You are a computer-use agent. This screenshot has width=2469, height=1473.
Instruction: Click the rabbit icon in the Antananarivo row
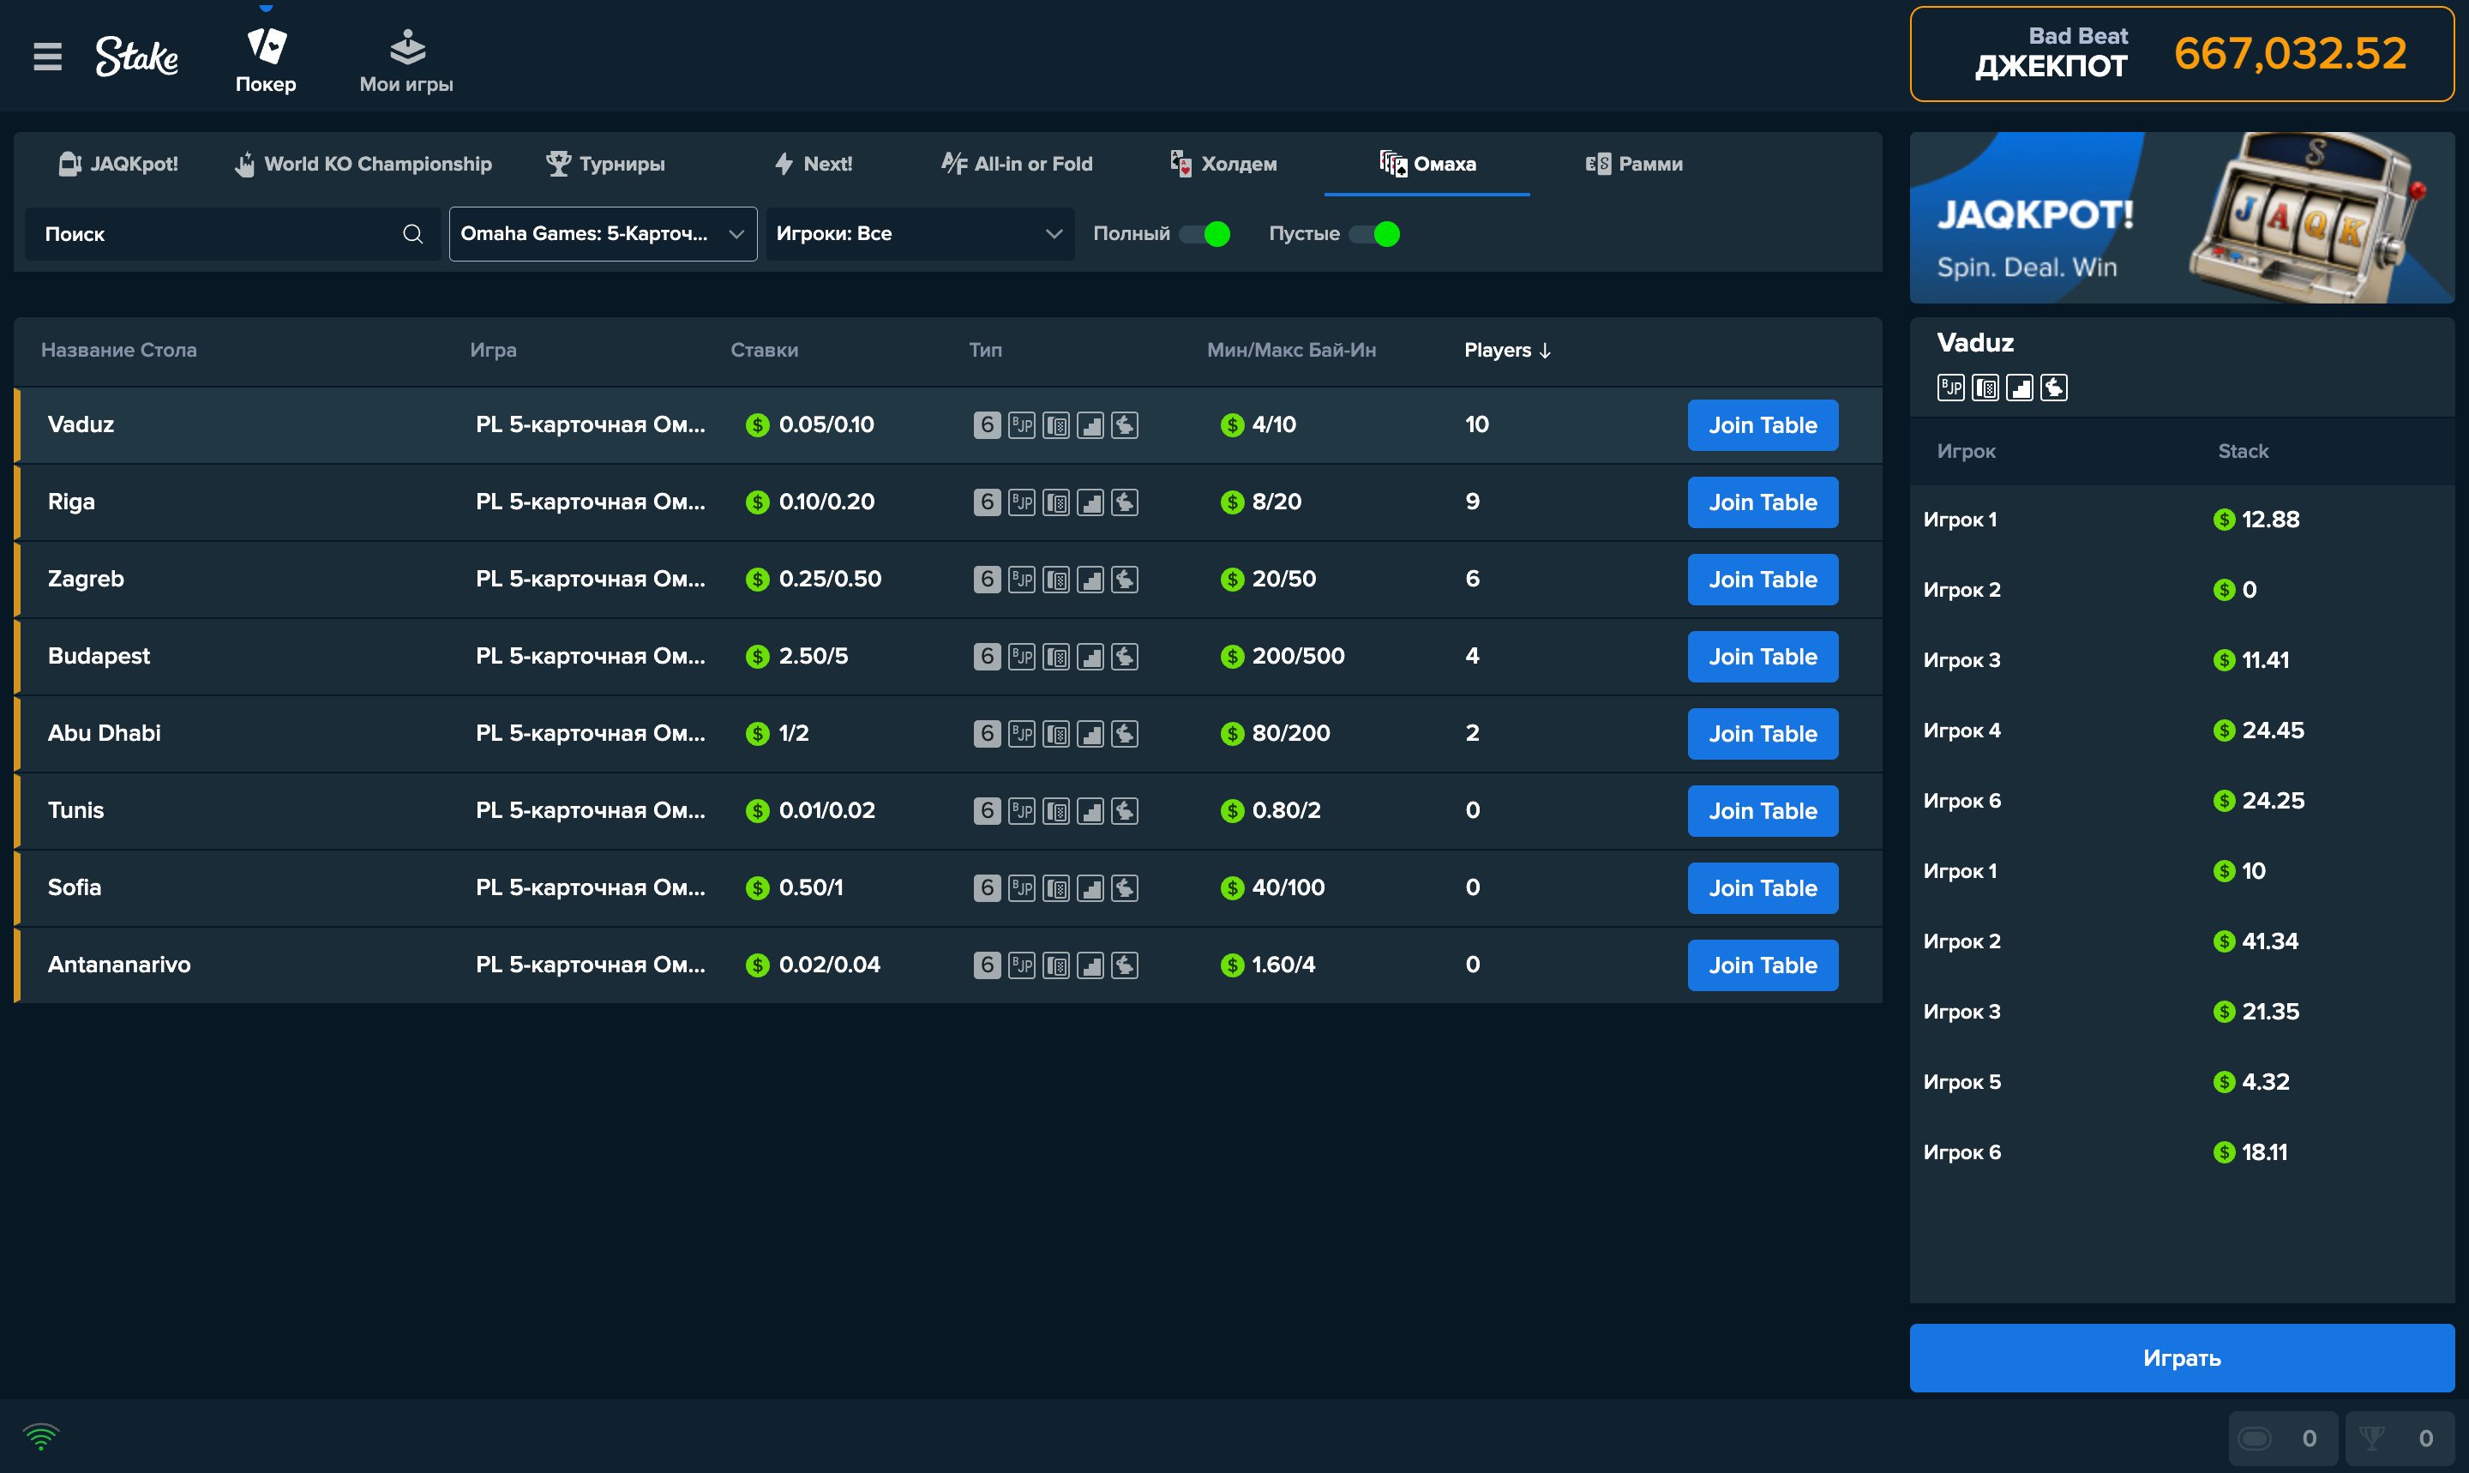pyautogui.click(x=1125, y=965)
